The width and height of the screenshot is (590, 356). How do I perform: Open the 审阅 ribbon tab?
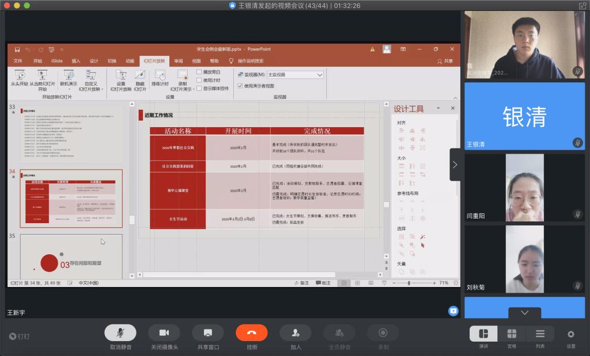point(179,61)
